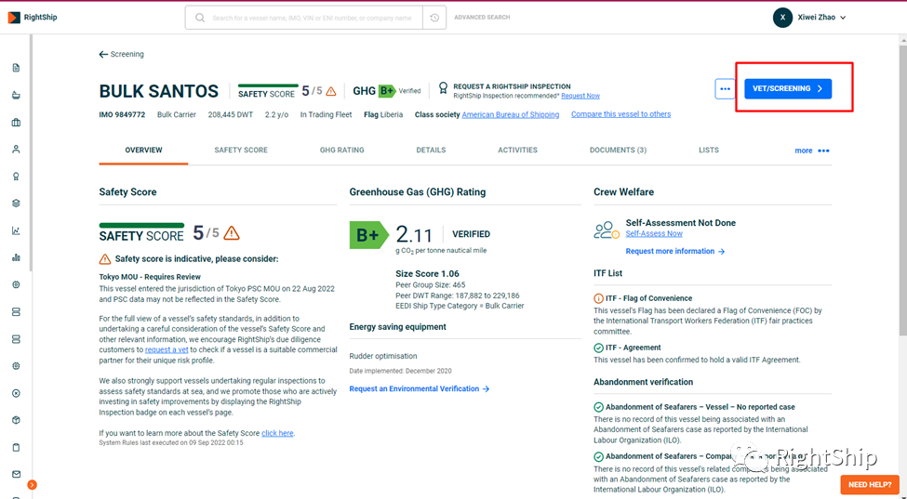Open American Bureau of Shipping link
This screenshot has width=907, height=499.
coord(510,114)
